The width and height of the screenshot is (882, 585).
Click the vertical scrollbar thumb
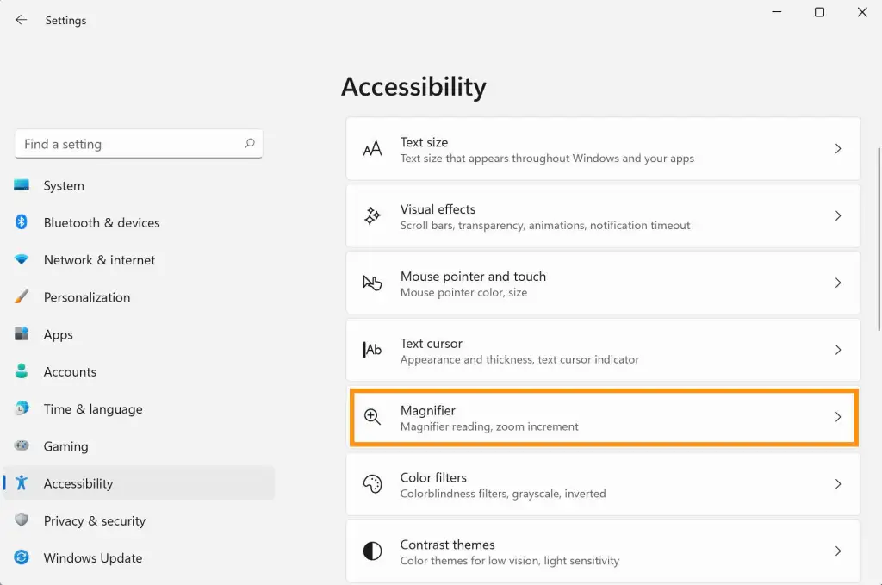point(879,239)
